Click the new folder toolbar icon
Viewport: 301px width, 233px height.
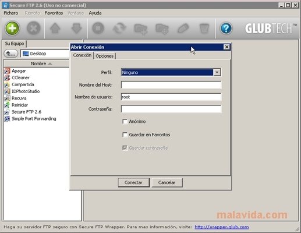[x=141, y=29]
